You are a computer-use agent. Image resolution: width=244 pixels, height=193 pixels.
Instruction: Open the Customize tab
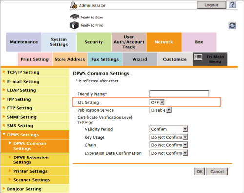(x=175, y=59)
